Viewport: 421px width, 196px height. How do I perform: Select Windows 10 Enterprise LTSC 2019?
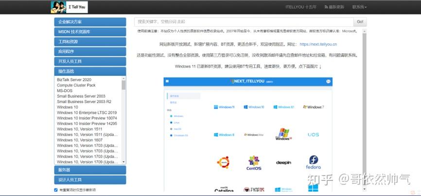[87, 112]
